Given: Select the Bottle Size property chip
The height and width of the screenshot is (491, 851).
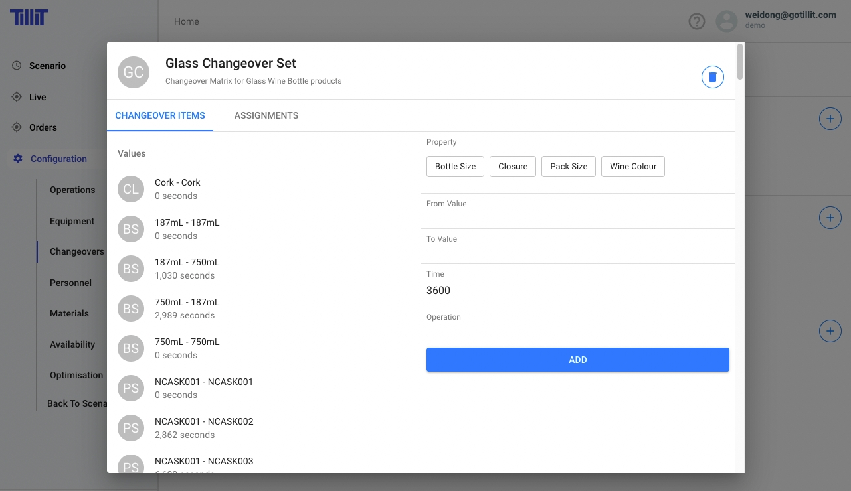Looking at the screenshot, I should [455, 167].
